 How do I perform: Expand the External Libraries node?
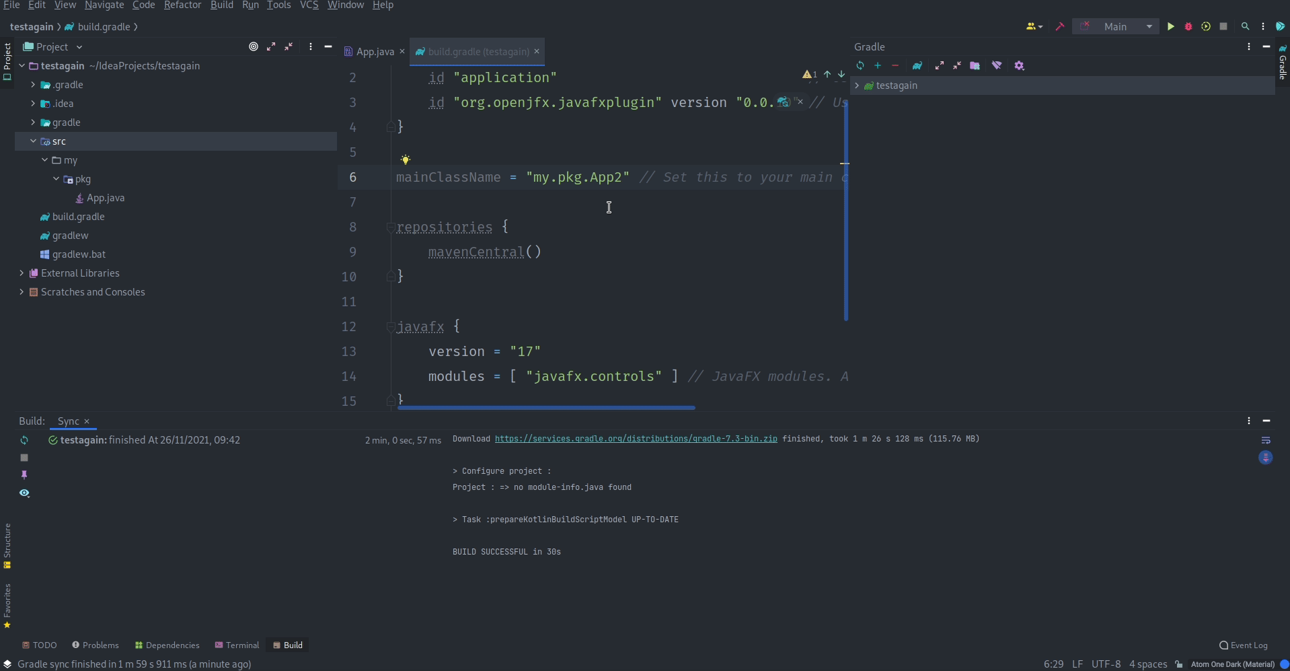click(20, 273)
